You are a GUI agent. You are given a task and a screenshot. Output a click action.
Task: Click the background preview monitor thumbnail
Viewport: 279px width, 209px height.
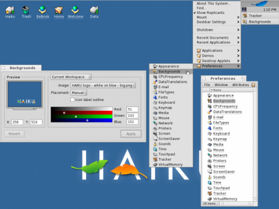pyautogui.click(x=24, y=95)
